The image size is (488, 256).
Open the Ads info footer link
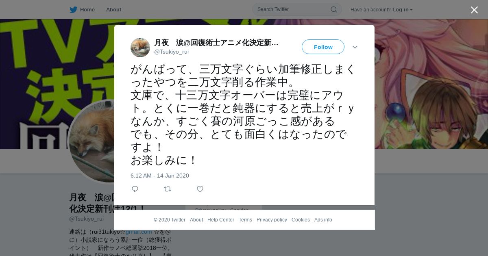(x=323, y=220)
